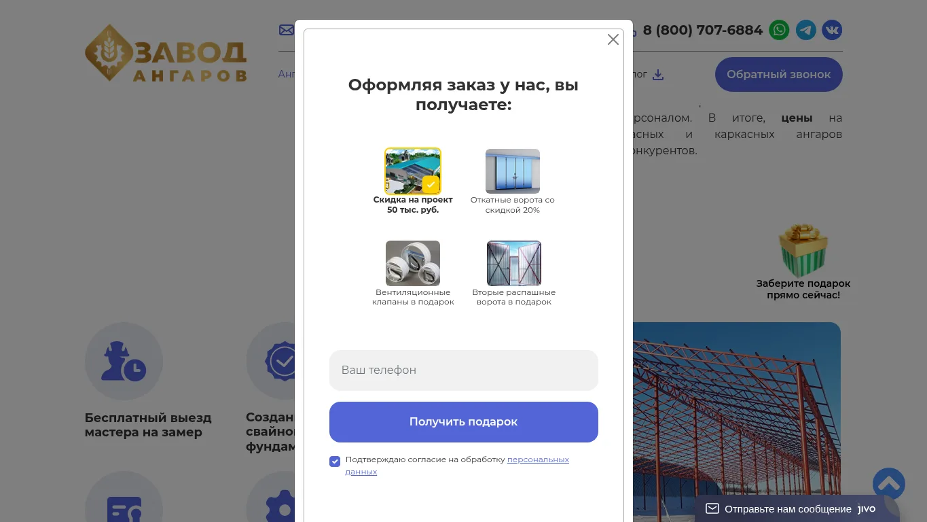This screenshot has height=522, width=927.
Task: Pick the ventilation valves gift image
Action: (413, 263)
